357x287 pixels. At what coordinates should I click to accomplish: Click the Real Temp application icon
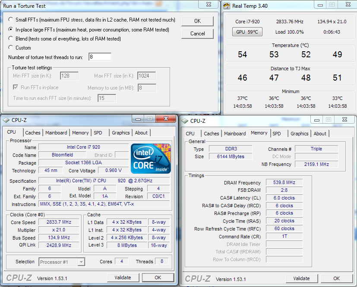tap(227, 6)
